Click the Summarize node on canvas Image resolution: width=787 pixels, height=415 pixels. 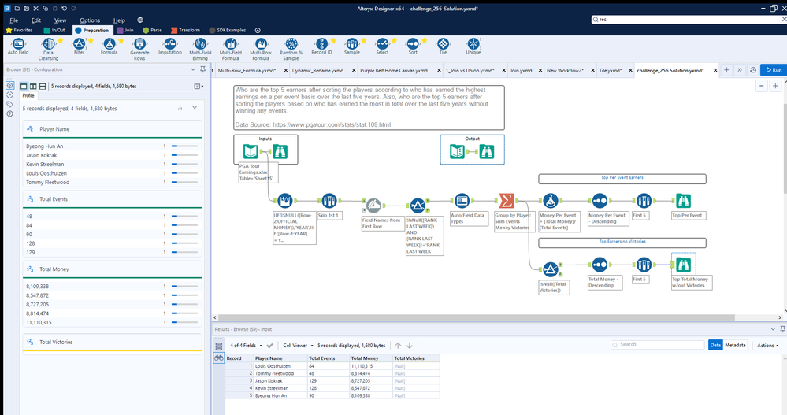pyautogui.click(x=507, y=201)
